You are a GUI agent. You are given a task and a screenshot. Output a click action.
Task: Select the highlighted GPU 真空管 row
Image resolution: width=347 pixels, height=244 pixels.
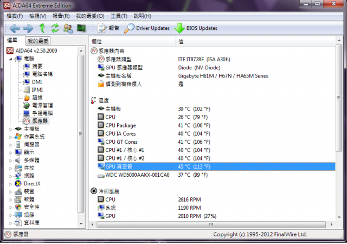pyautogui.click(x=213, y=166)
